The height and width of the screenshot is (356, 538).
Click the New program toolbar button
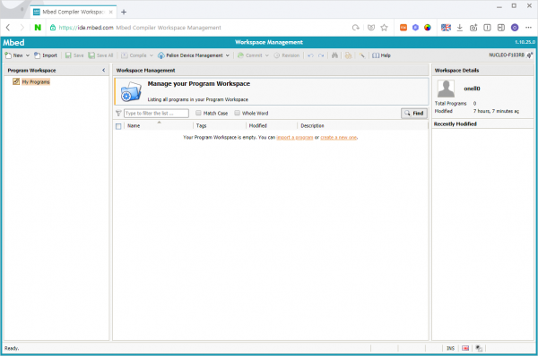pos(13,55)
